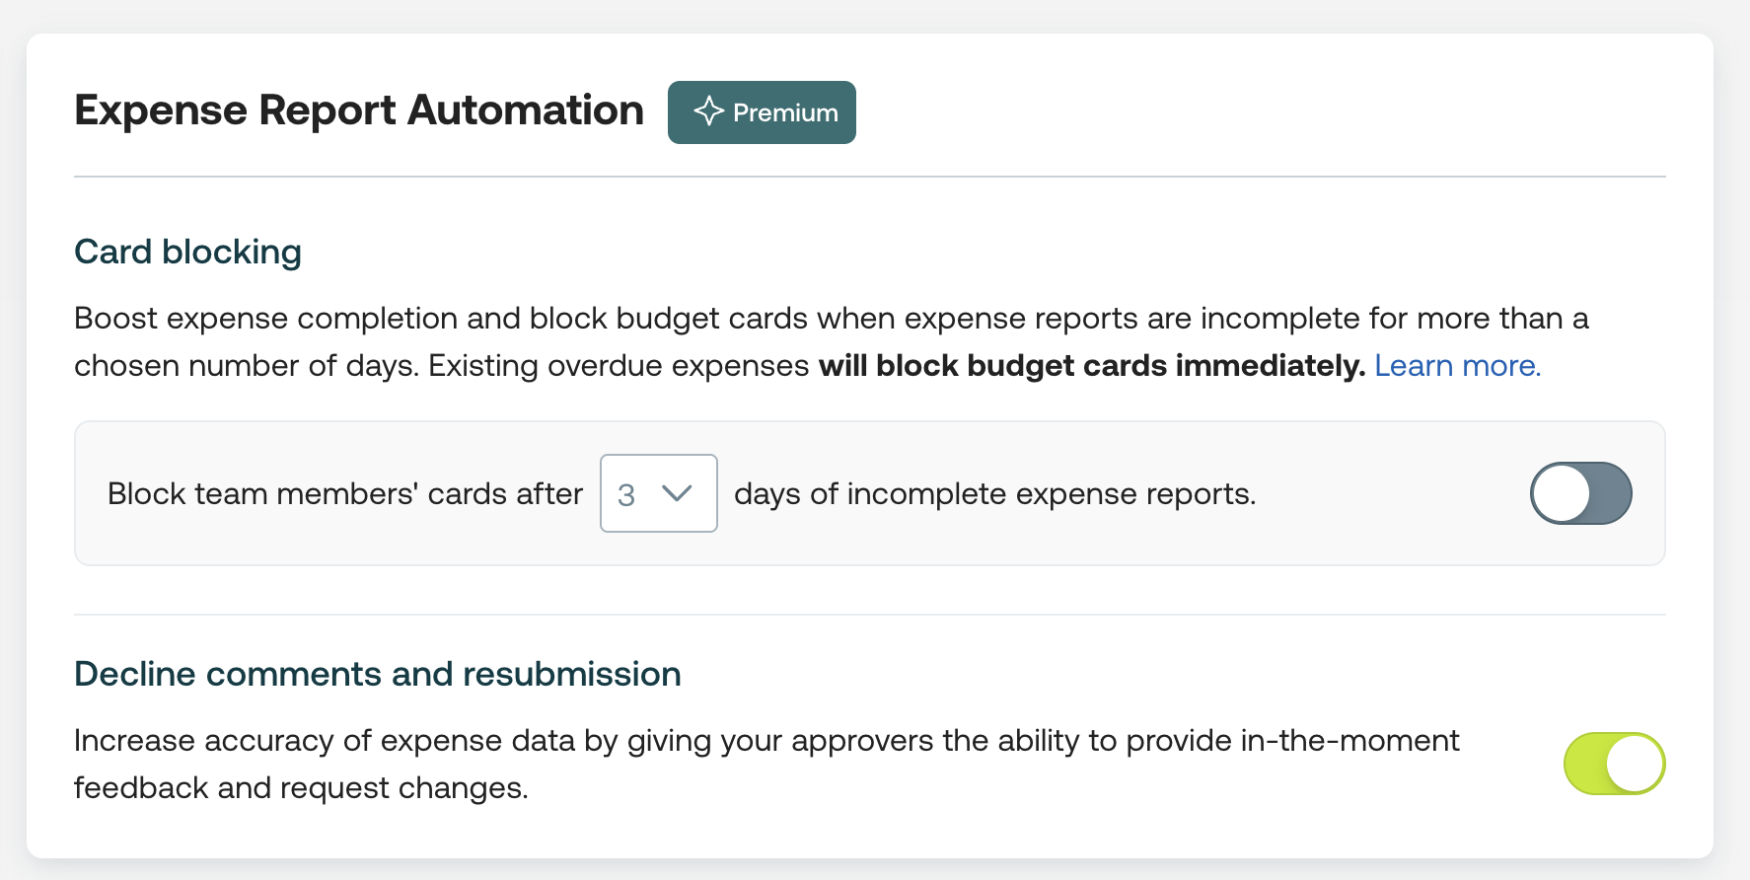Click the chevron arrow in the days dropdown
Image resolution: width=1750 pixels, height=880 pixels.
pos(677,493)
